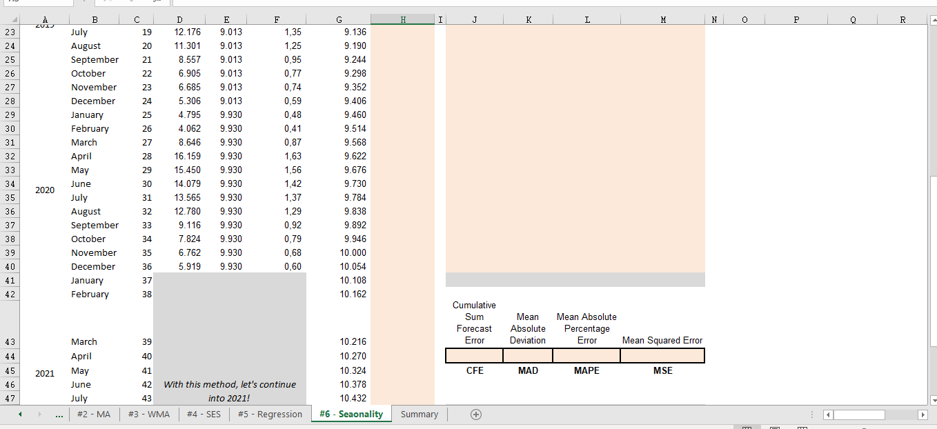Switch to the #2 - MA sheet

coord(94,415)
